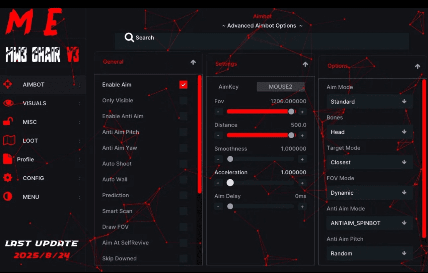
Task: Click the Fov value 1200.000000
Action: click(288, 101)
